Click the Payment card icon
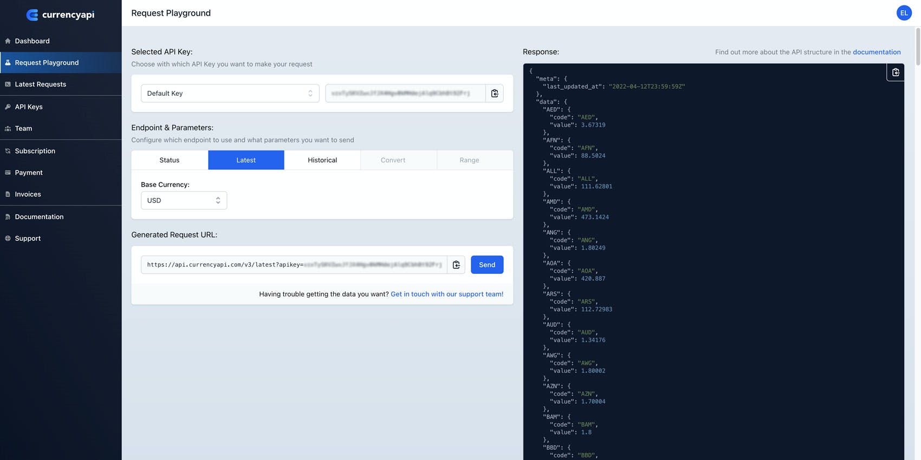The width and height of the screenshot is (921, 460). click(x=8, y=173)
